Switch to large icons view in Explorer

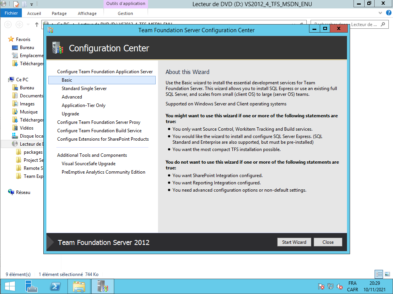387,274
